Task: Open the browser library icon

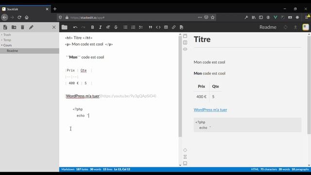Action: coord(254,17)
